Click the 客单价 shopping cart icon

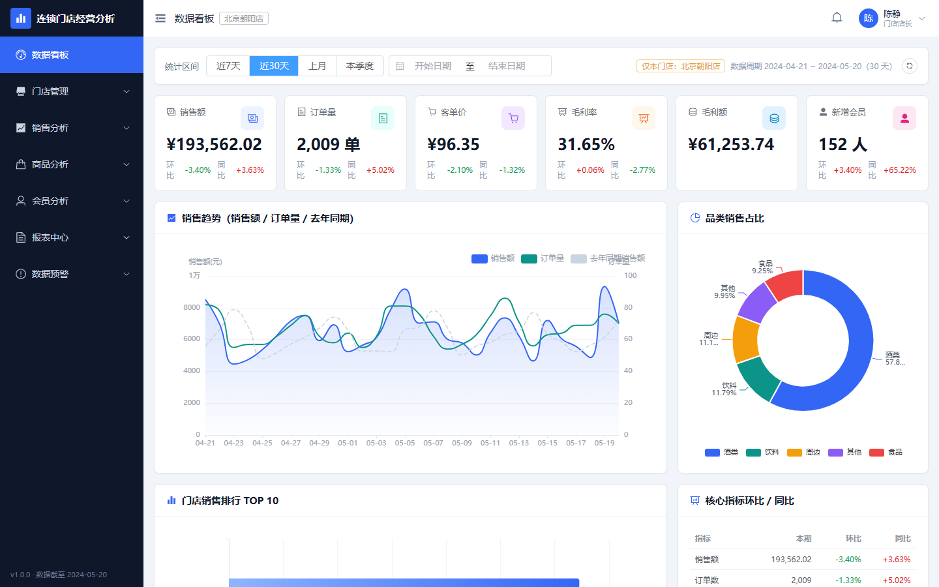[513, 118]
